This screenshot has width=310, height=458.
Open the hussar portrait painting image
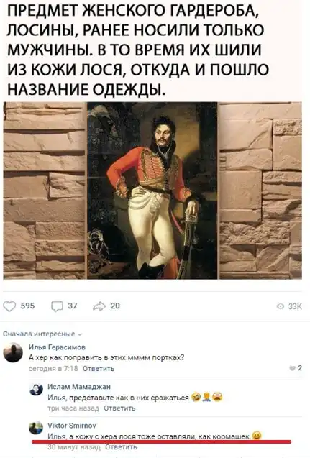(152, 191)
